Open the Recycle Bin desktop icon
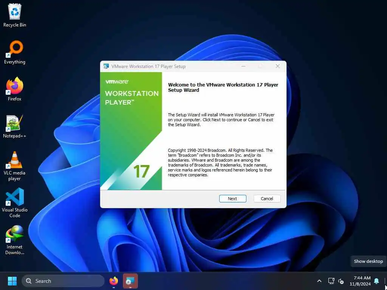Screen dimensions: 387x290 15,15
